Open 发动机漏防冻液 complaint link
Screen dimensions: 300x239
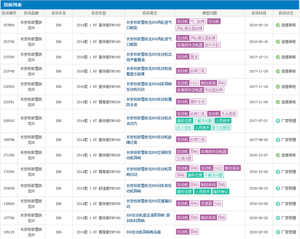tap(149, 102)
